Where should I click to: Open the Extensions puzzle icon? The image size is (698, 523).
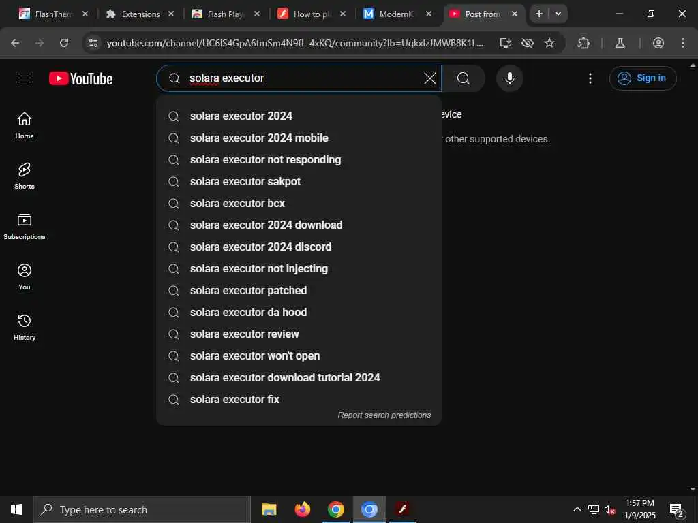pos(583,43)
